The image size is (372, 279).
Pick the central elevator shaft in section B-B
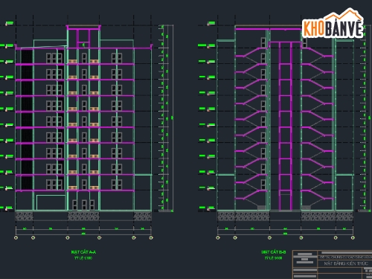tap(285, 126)
